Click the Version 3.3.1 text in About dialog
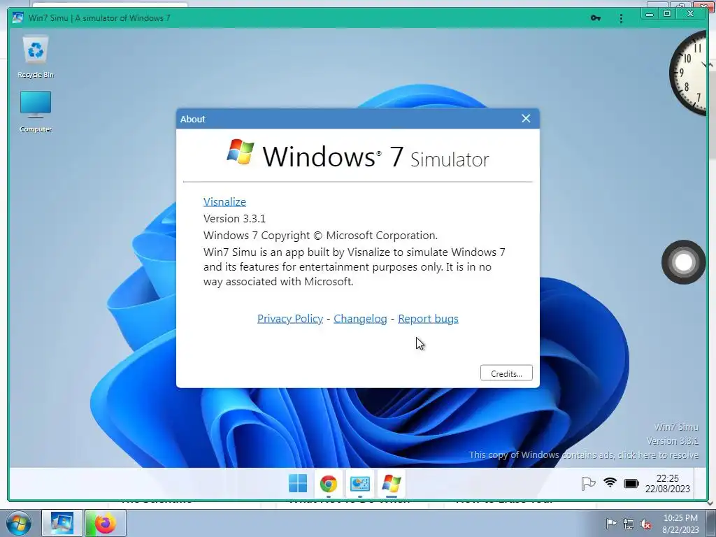The image size is (716, 537). [234, 219]
